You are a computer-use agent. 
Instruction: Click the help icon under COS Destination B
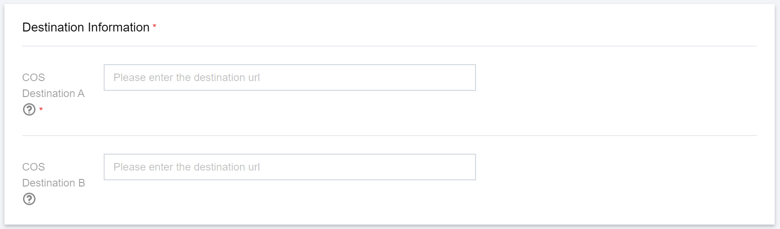pyautogui.click(x=29, y=199)
